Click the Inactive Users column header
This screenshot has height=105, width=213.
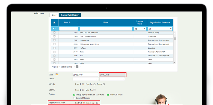click(140, 23)
